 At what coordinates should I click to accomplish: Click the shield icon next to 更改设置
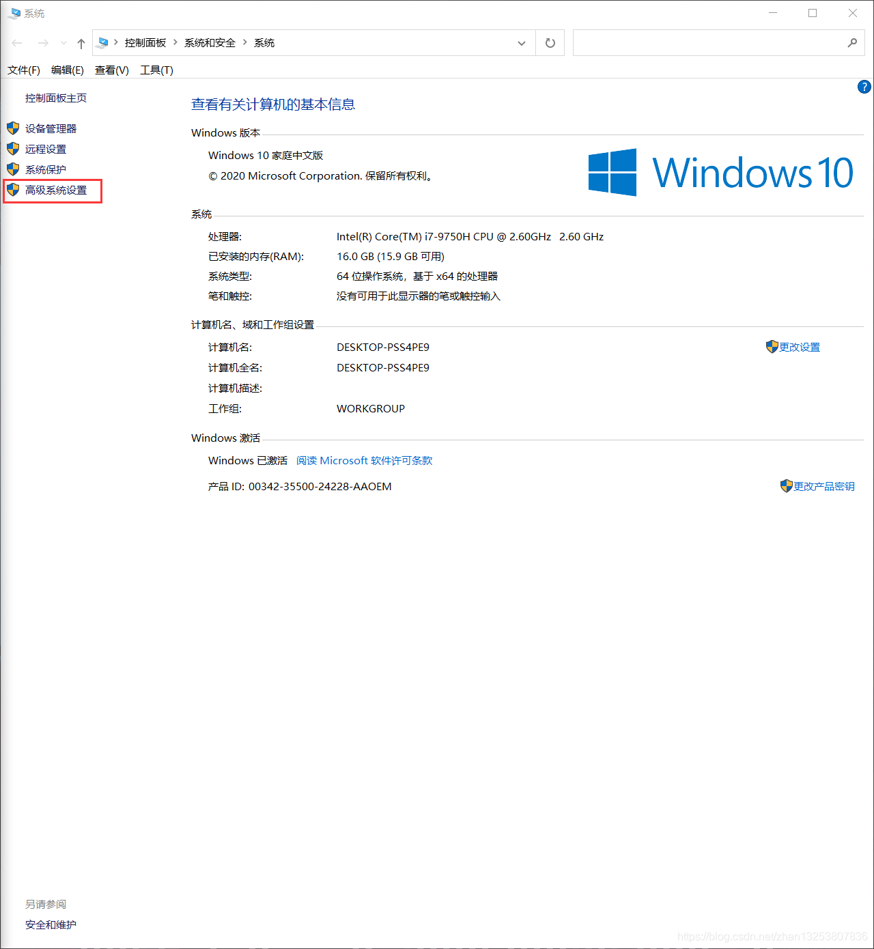pos(772,347)
